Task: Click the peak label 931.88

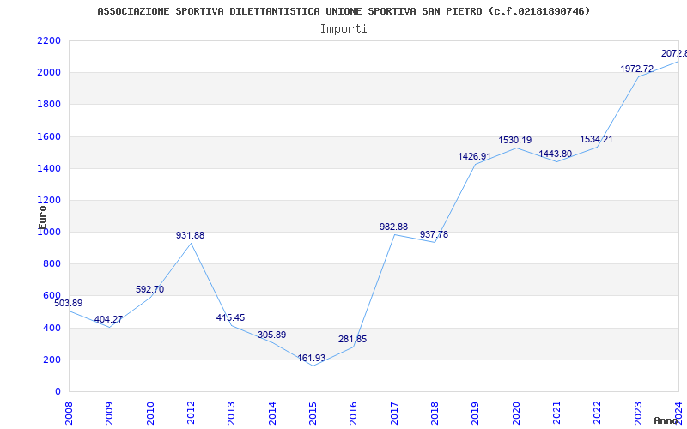Action: coord(190,235)
